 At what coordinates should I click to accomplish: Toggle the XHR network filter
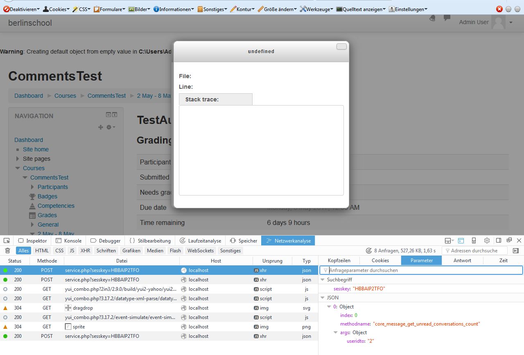(x=86, y=250)
